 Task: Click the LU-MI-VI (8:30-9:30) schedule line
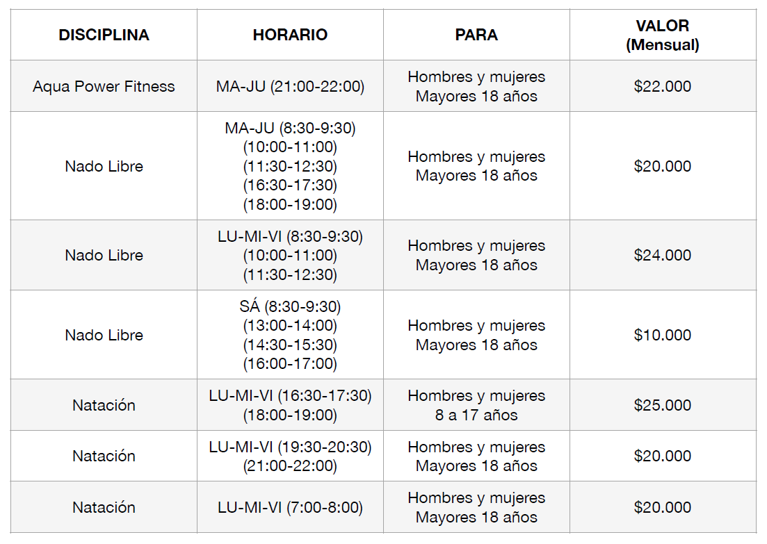point(290,237)
